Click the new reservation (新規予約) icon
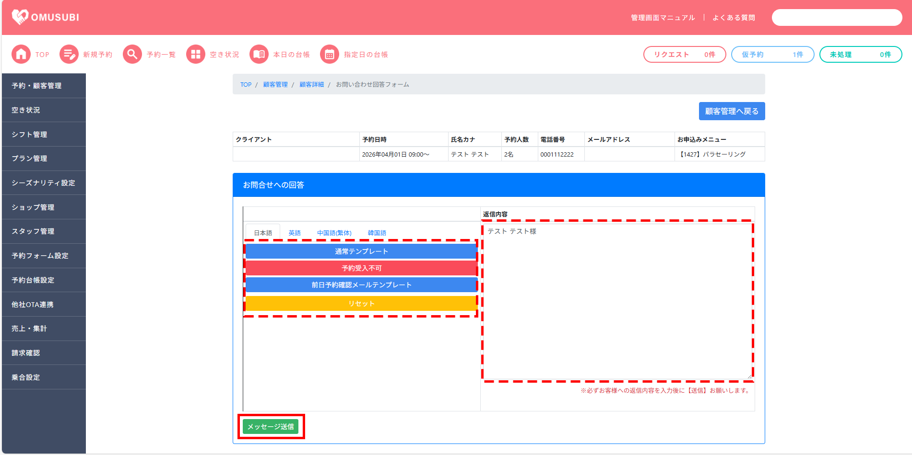Screen dimensions: 912x455 69,55
